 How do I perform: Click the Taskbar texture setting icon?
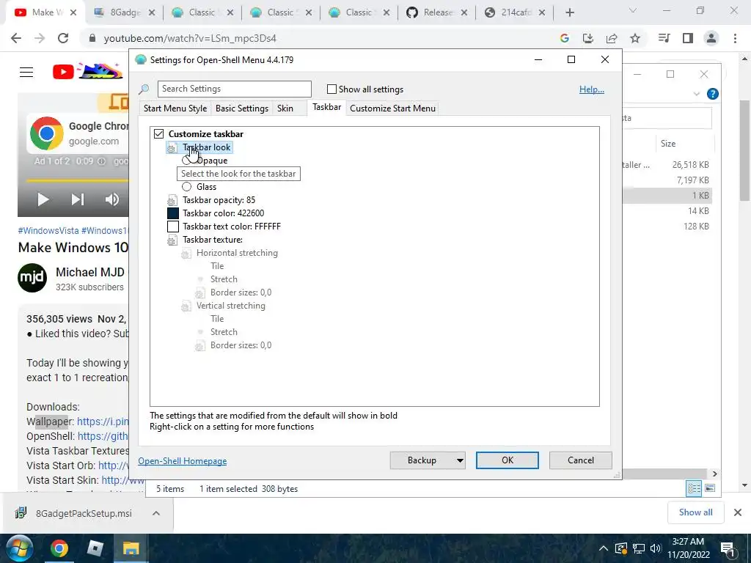pyautogui.click(x=172, y=240)
